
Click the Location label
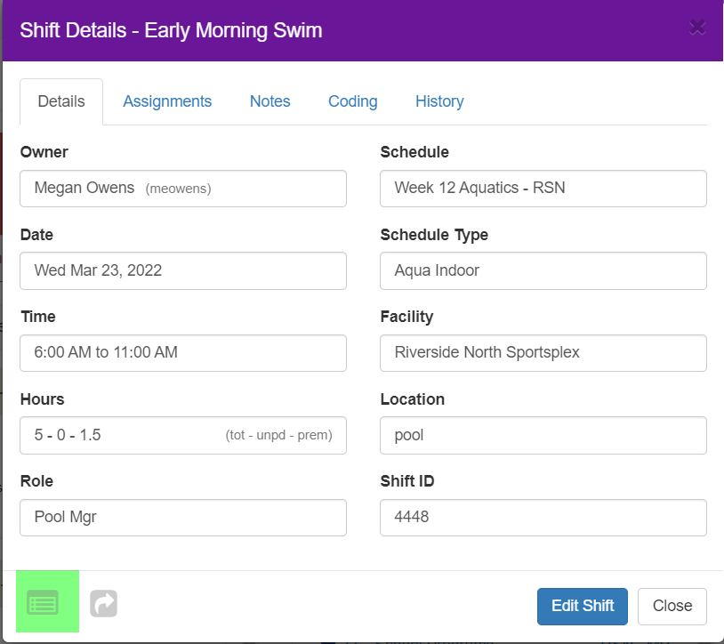click(413, 399)
